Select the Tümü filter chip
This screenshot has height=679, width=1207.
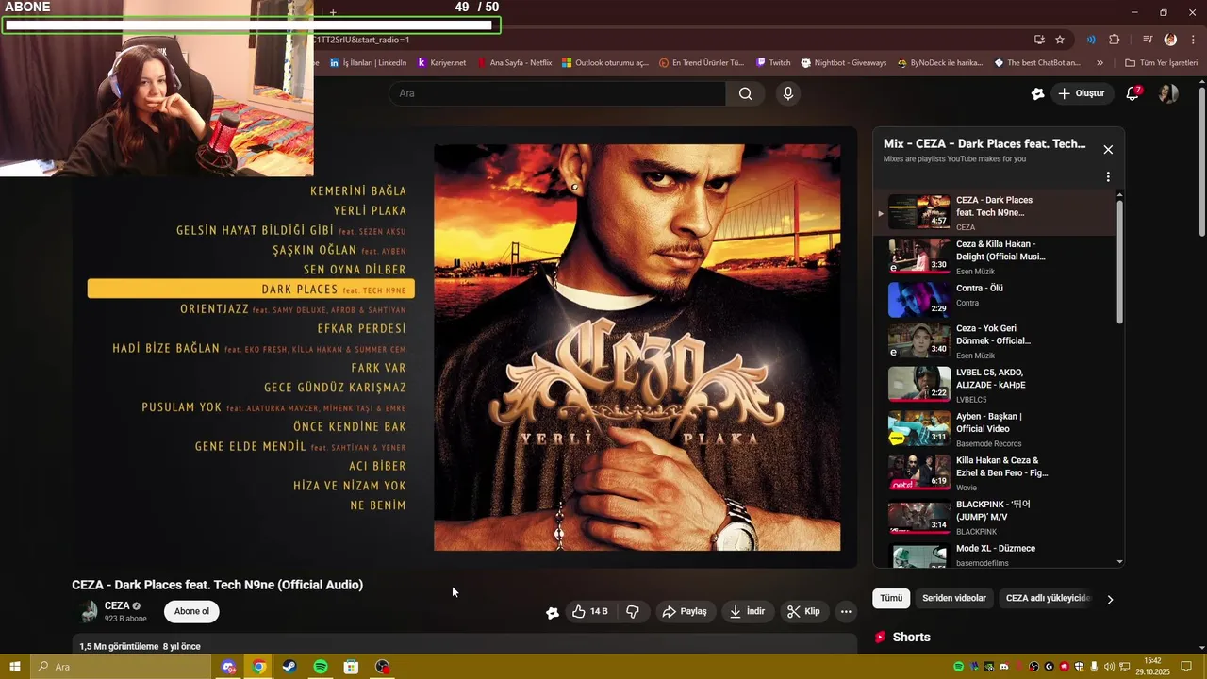pos(891,598)
